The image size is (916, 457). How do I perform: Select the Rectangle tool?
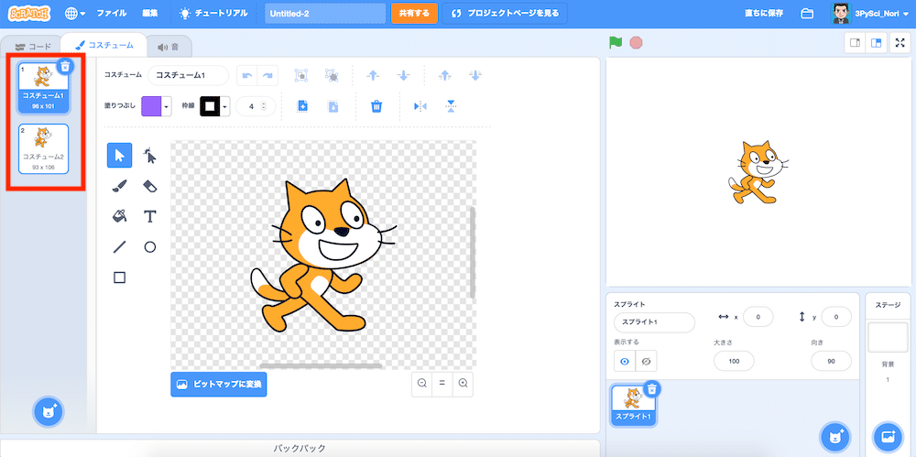(x=119, y=277)
